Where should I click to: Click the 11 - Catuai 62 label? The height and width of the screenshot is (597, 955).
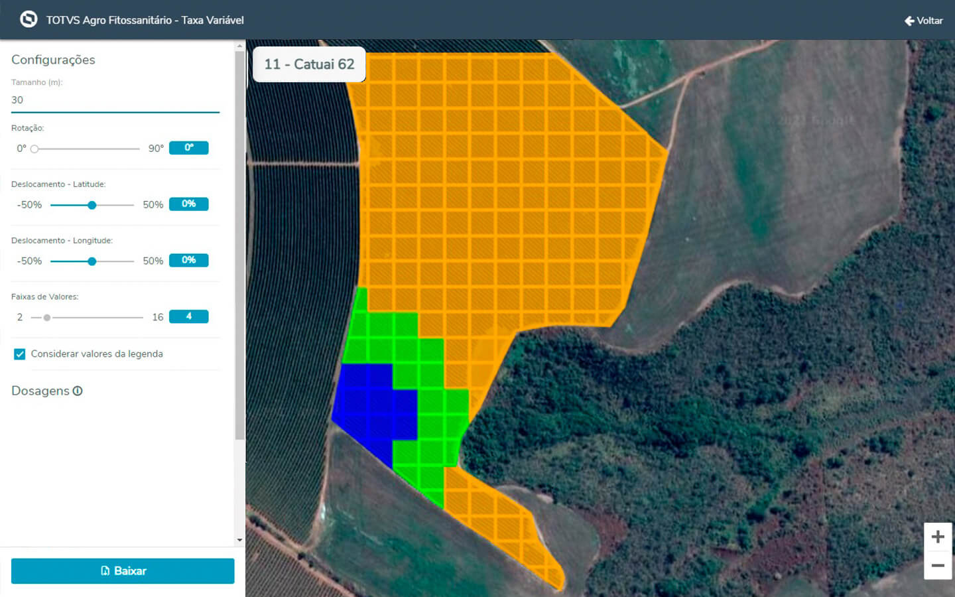309,64
